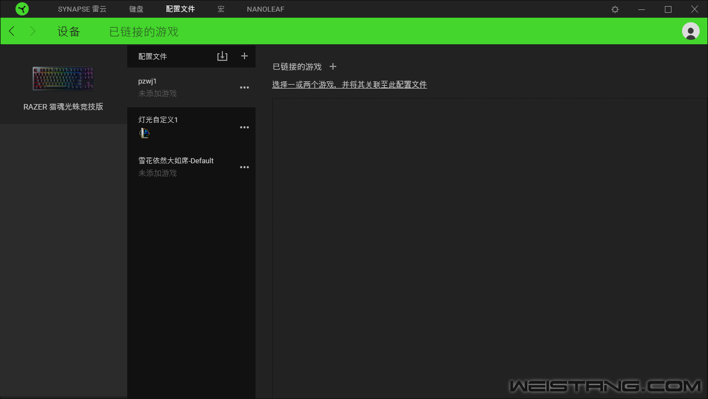
Task: Open the pzwj1 profile options menu
Action: pyautogui.click(x=244, y=87)
